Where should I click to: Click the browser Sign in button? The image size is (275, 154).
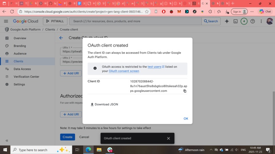coord(239,12)
